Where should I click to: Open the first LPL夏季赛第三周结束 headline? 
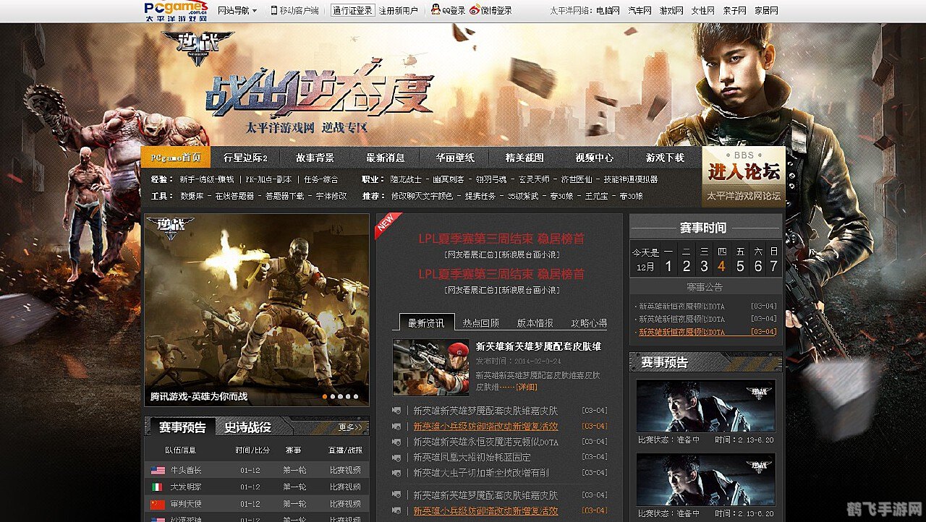click(x=501, y=239)
